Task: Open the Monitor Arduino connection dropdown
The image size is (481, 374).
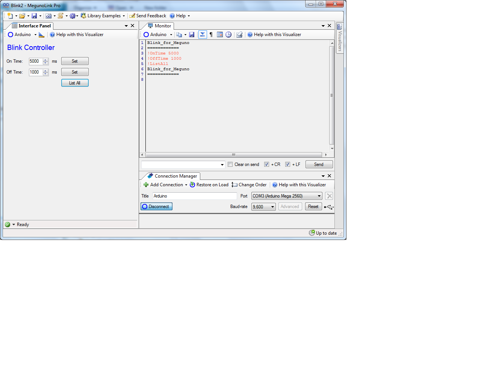Action: [158, 35]
